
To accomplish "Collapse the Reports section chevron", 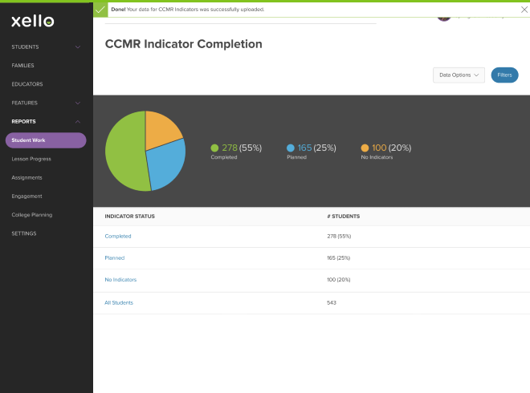I will coord(78,121).
